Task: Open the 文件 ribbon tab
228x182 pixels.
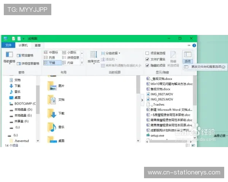Action: (8, 45)
